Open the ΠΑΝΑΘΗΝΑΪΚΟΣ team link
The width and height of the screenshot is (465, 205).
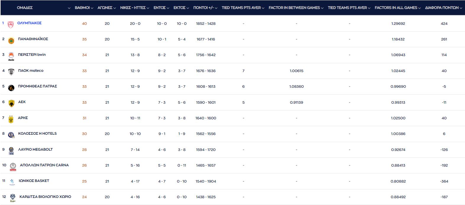33,39
